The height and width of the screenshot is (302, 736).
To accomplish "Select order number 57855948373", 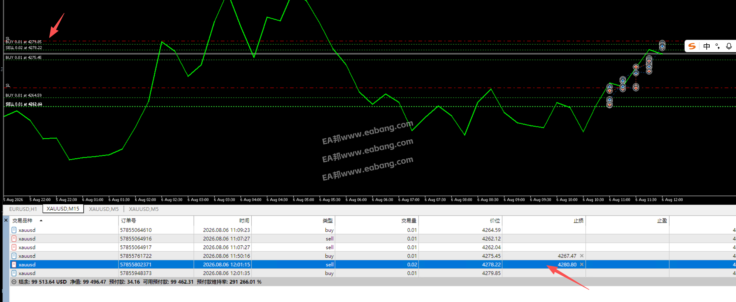I will pyautogui.click(x=136, y=273).
